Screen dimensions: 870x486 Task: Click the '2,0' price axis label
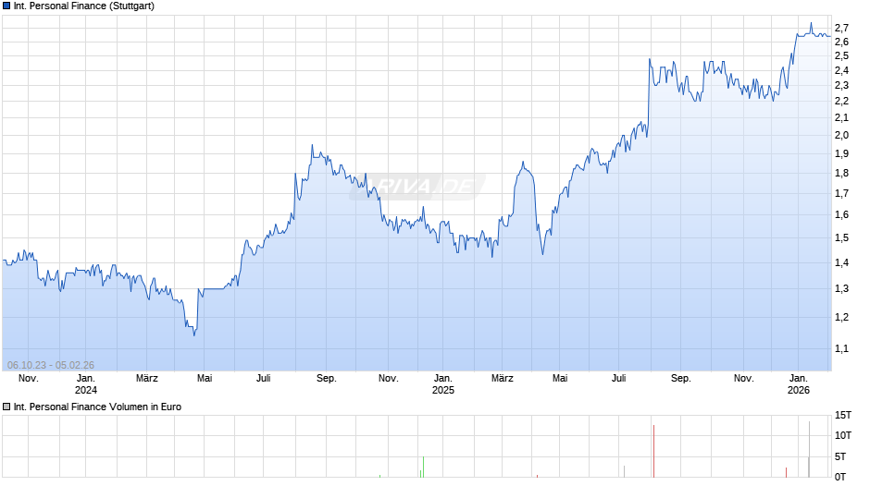point(841,135)
